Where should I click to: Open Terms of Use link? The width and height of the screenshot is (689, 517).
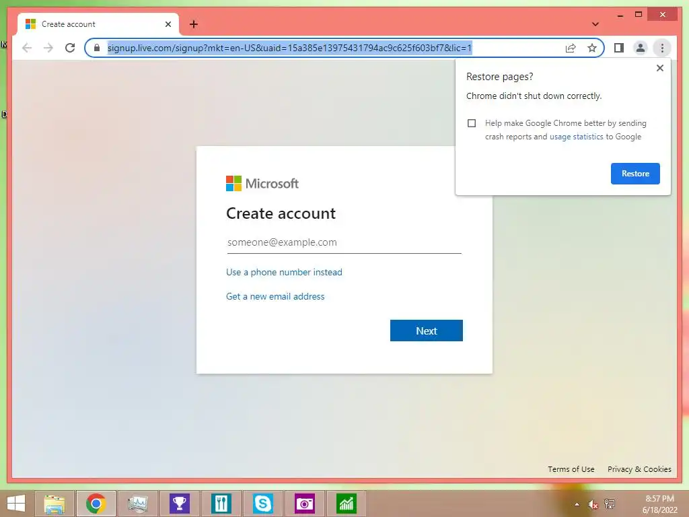(x=571, y=469)
